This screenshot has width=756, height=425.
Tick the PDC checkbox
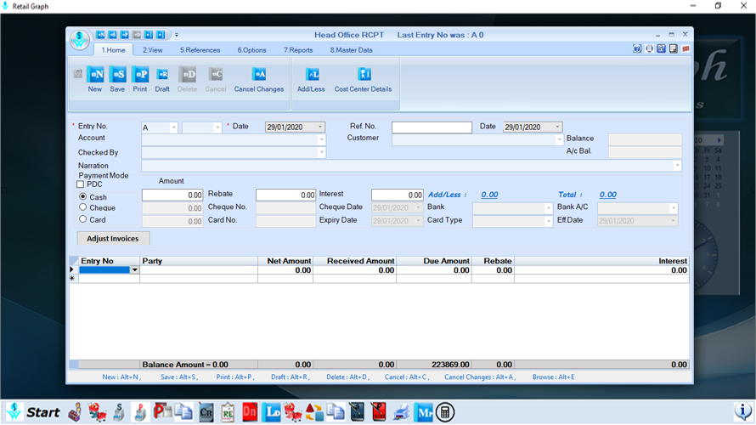81,184
